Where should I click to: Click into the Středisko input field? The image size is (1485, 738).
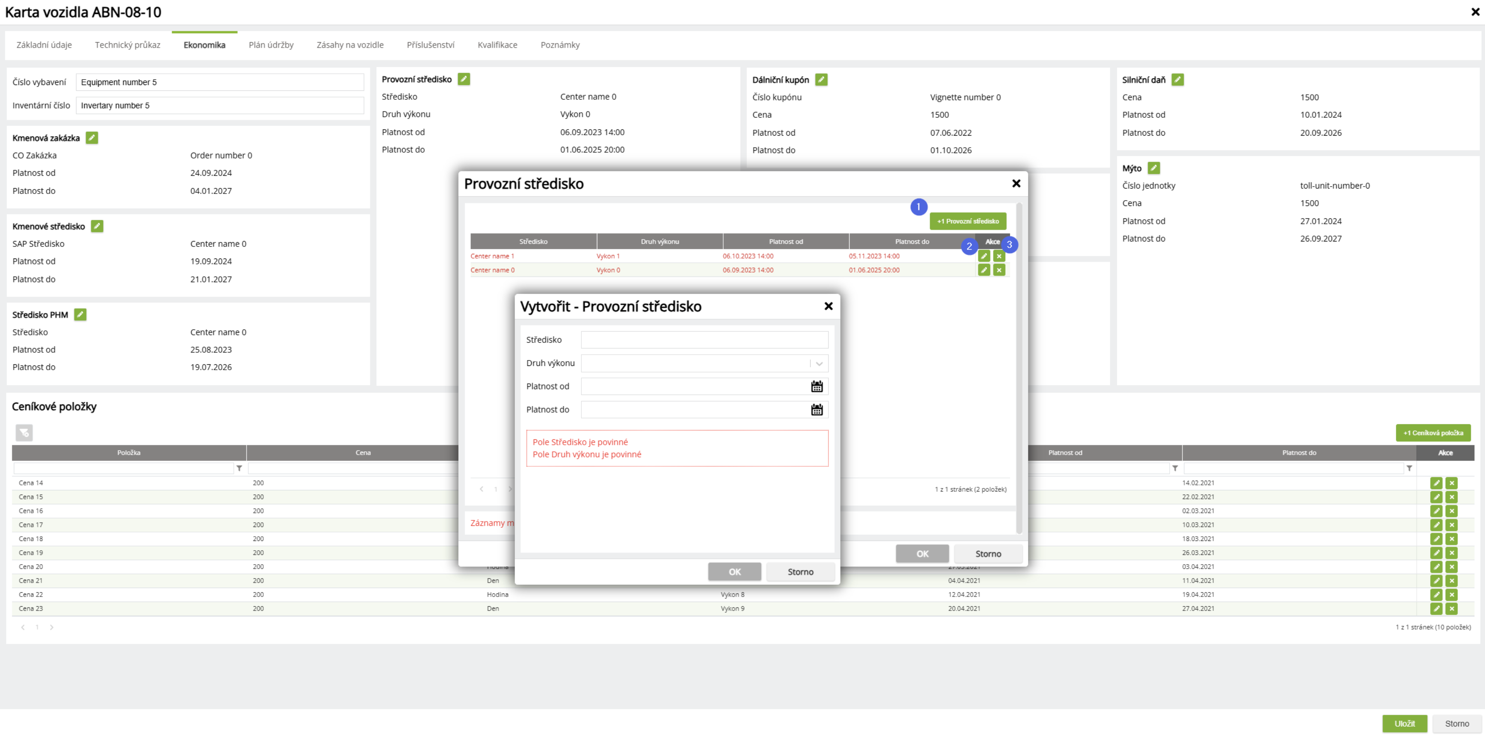pyautogui.click(x=704, y=340)
